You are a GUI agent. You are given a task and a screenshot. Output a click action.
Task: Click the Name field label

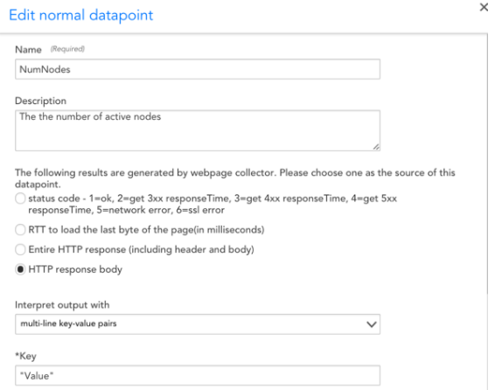28,50
